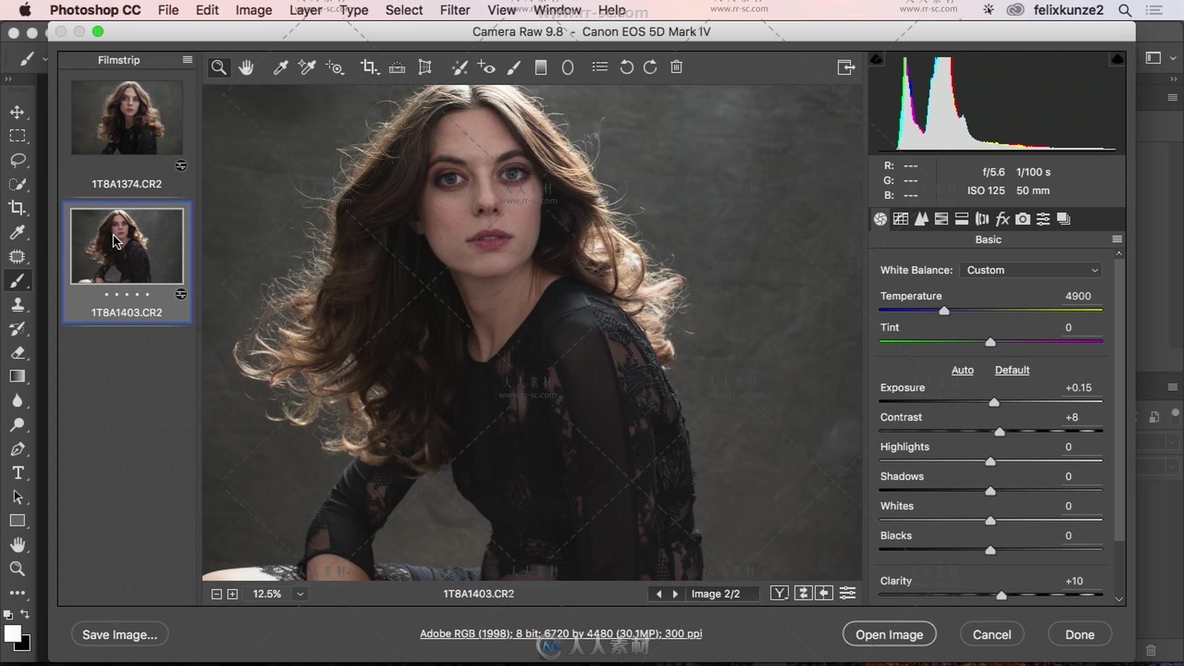Image resolution: width=1184 pixels, height=666 pixels.
Task: Select the Graduated Filter tool
Action: 540,67
